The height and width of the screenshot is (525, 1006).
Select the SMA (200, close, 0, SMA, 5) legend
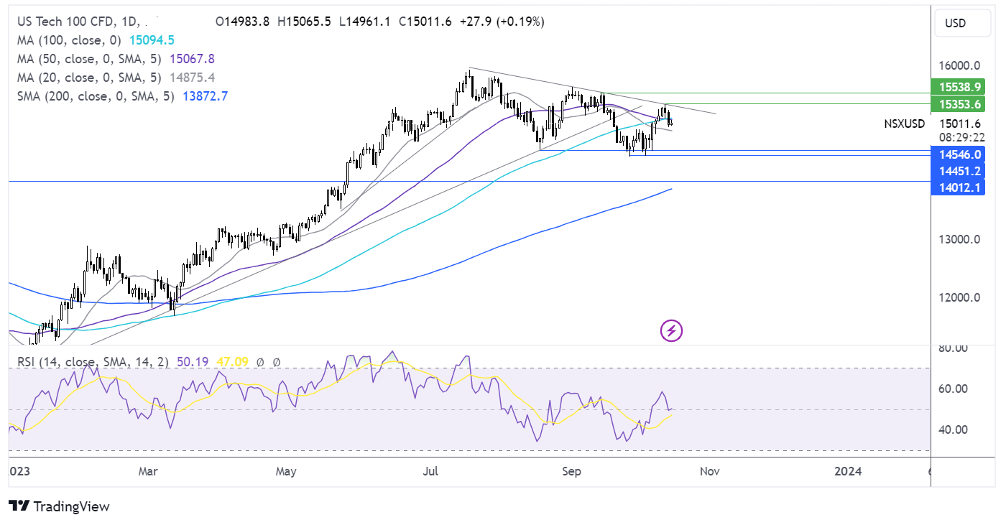[96, 96]
